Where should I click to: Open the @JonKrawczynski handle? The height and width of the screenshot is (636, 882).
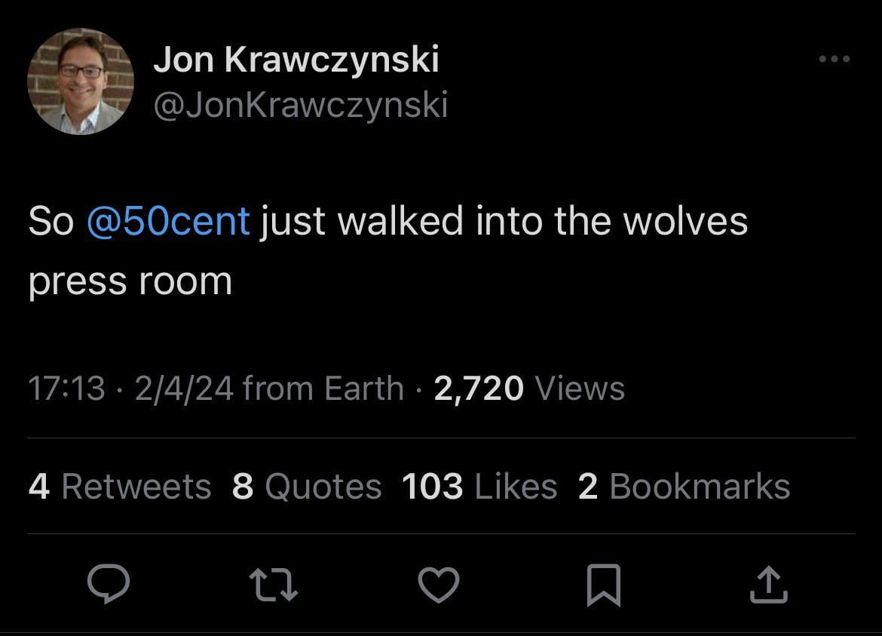pyautogui.click(x=300, y=104)
